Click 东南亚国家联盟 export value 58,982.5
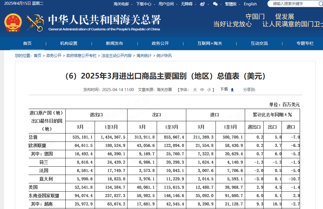Viewport: 323px width, 209px height. [146, 196]
